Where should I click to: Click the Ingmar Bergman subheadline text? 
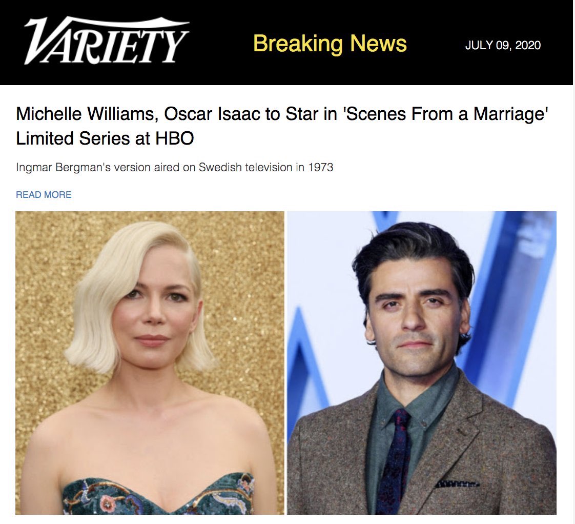[175, 167]
